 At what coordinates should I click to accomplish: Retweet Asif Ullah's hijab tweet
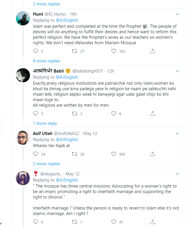(x=74, y=154)
